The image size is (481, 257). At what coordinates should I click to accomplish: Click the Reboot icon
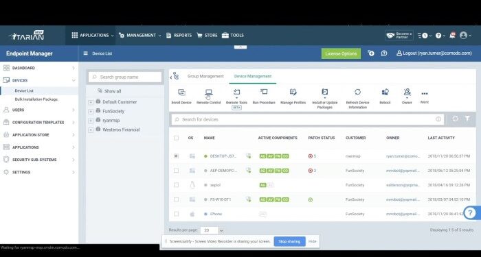point(385,92)
